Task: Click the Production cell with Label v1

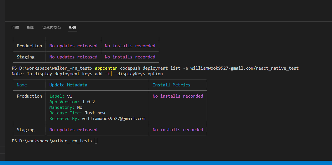Action: tap(29, 96)
